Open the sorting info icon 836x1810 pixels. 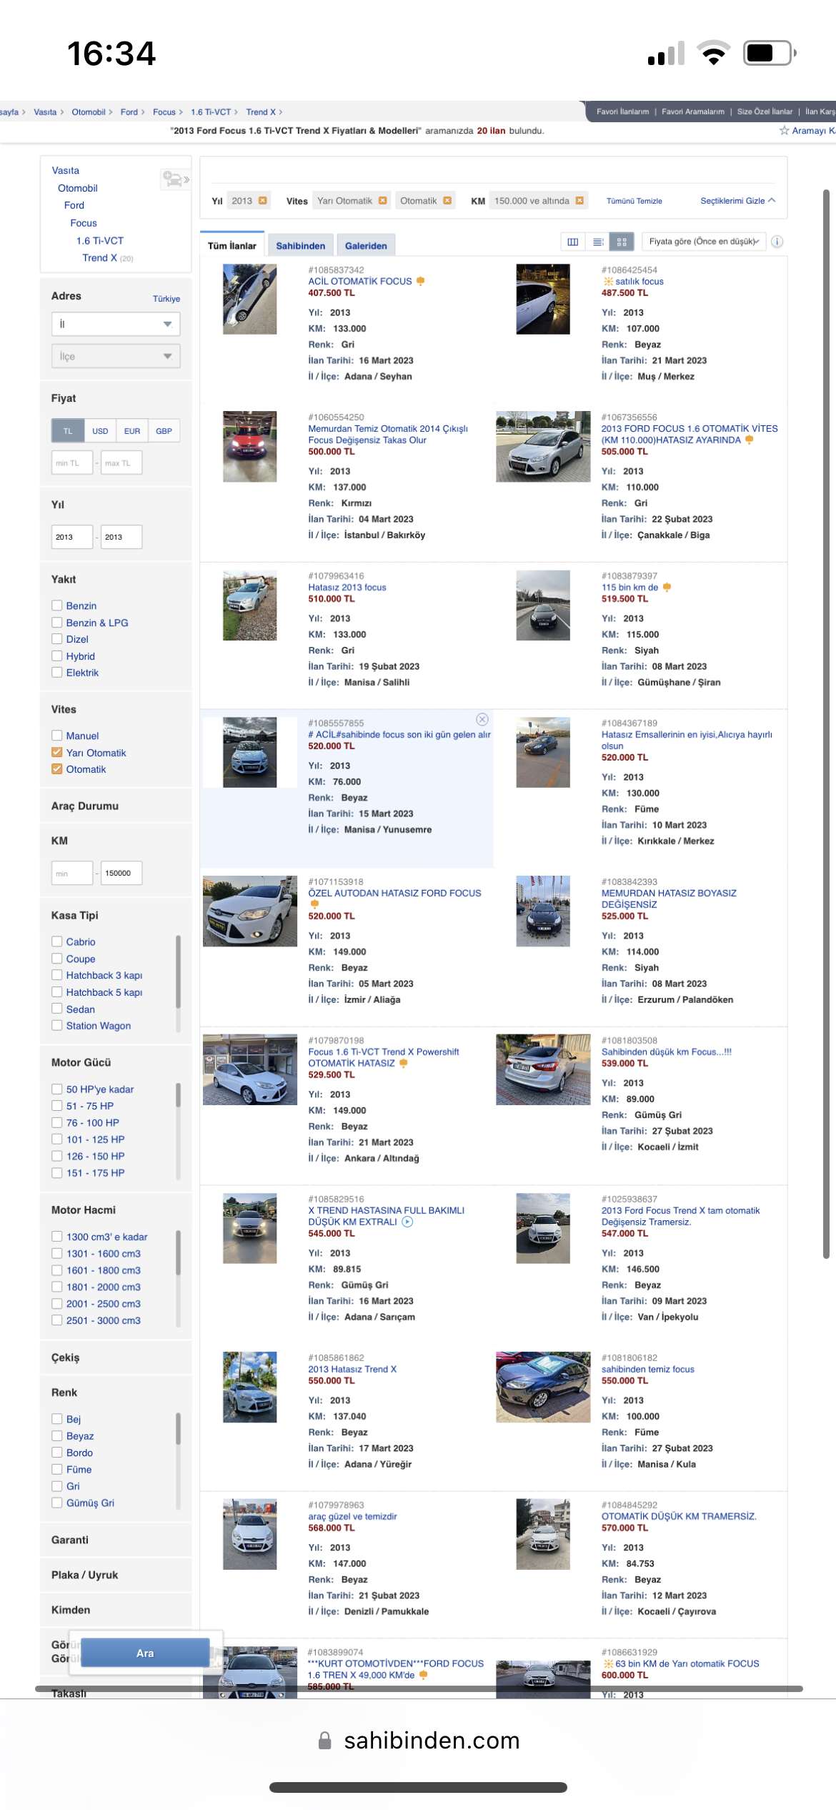click(777, 242)
